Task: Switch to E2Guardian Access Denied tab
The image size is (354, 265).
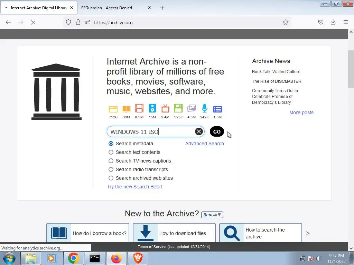Action: coord(116,8)
